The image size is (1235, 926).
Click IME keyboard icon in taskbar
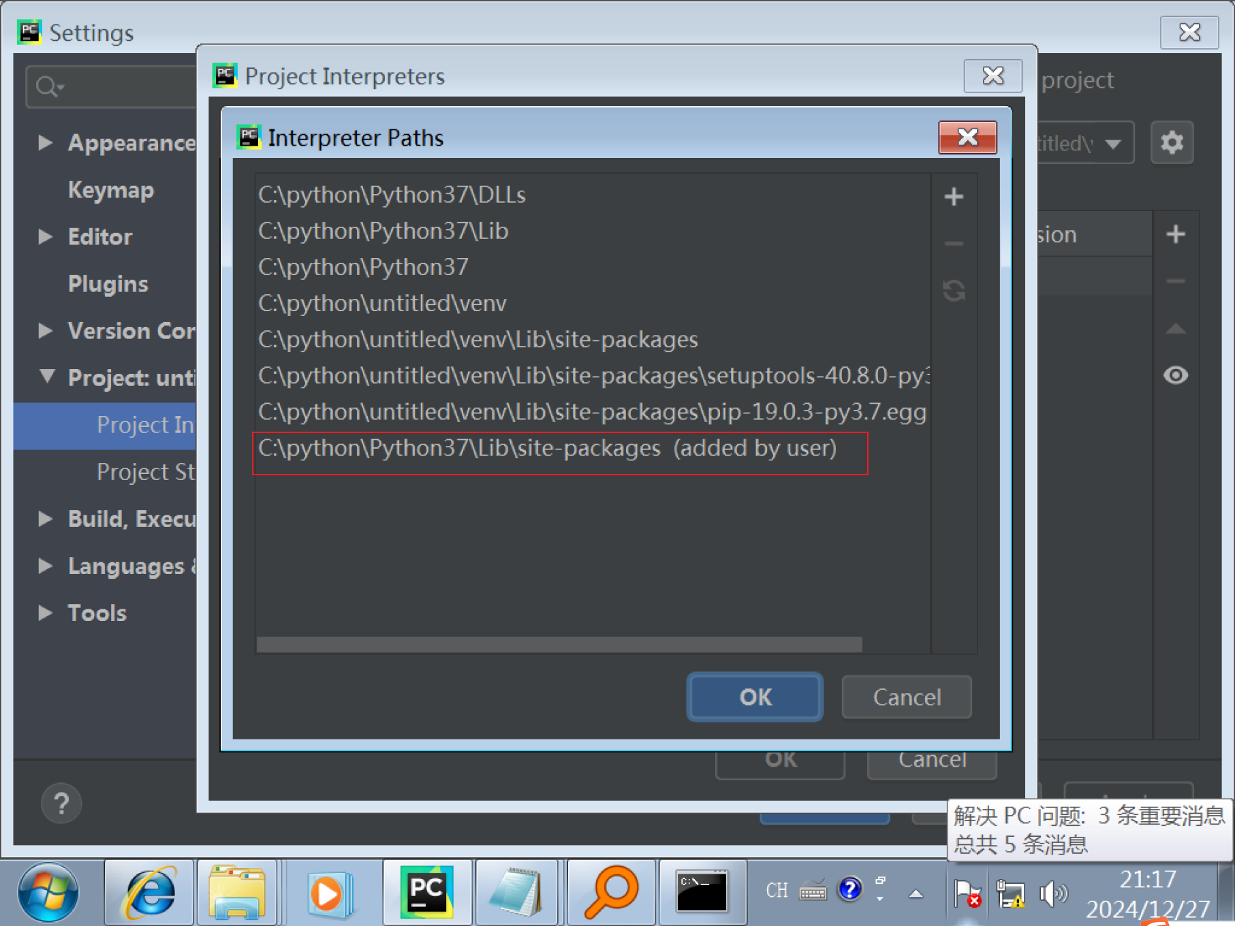813,891
